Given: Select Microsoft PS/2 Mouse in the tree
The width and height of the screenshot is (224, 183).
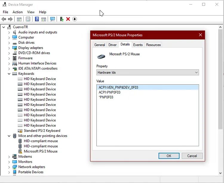Looking at the screenshot, I should [x=41, y=151].
